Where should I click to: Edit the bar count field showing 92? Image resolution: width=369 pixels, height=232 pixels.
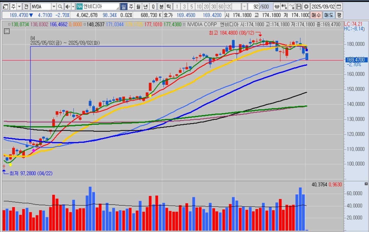pyautogui.click(x=254, y=6)
